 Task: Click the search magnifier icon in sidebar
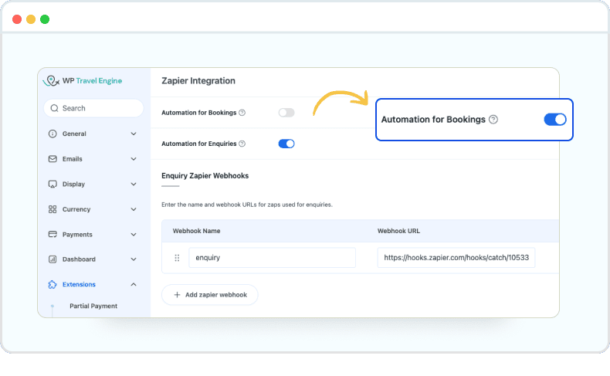point(54,109)
